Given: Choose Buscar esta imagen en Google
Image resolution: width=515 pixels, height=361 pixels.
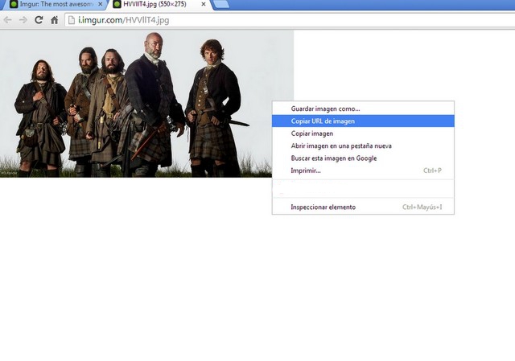Looking at the screenshot, I should (363, 158).
